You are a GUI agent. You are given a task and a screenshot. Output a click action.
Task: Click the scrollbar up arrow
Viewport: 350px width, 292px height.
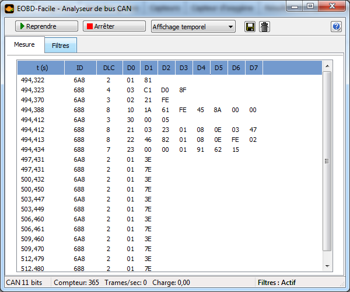(x=327, y=65)
